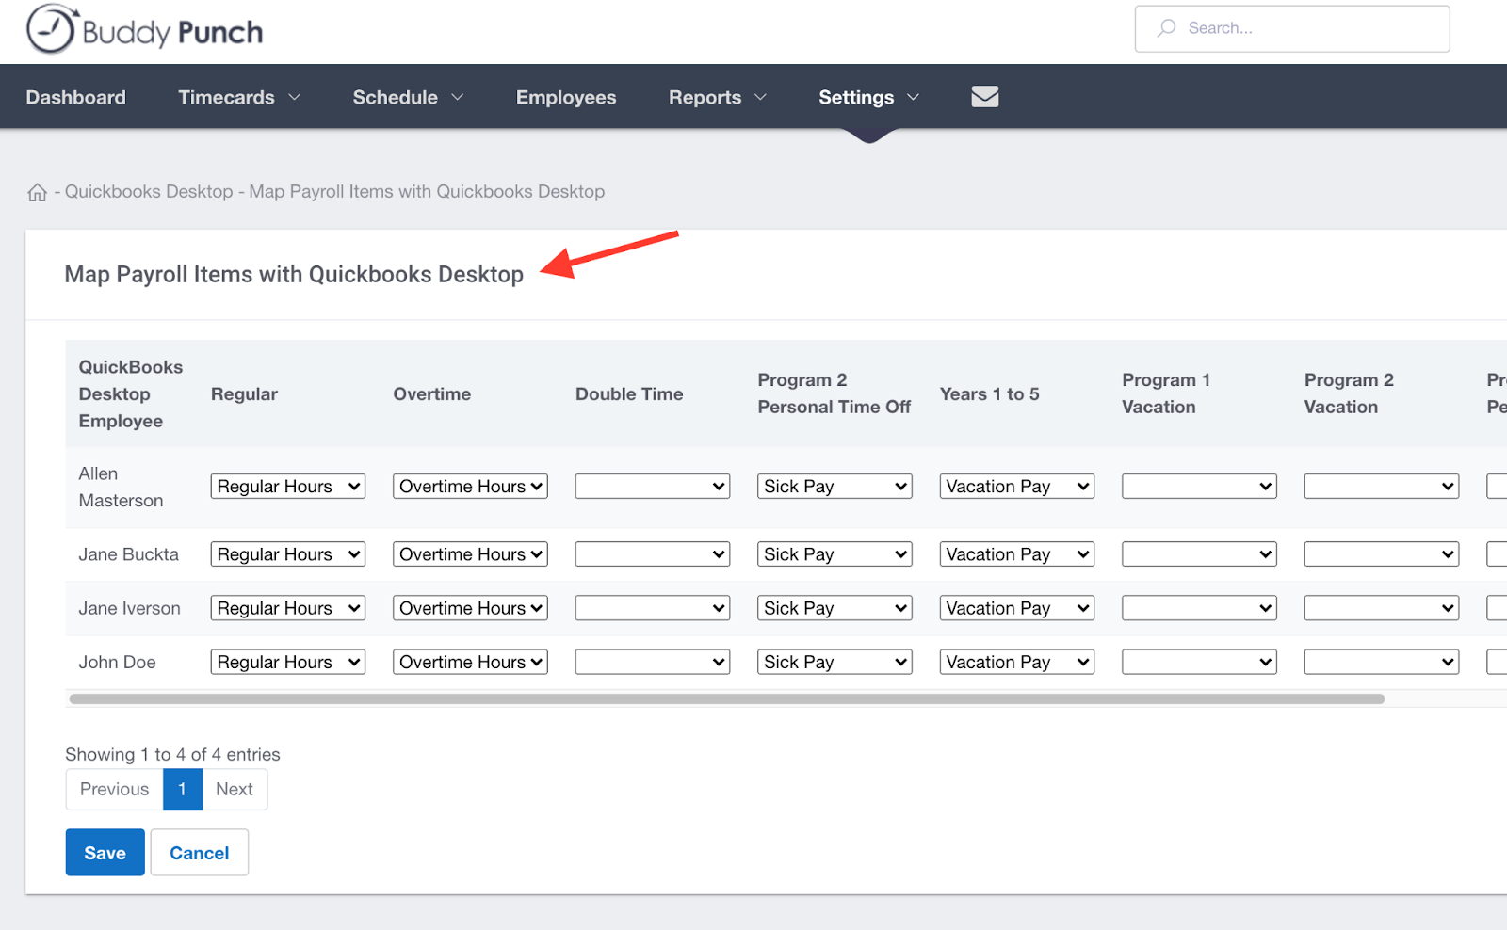Screen dimensions: 1507x930
Task: Expand the Timecards menu chevron
Action: tap(295, 97)
